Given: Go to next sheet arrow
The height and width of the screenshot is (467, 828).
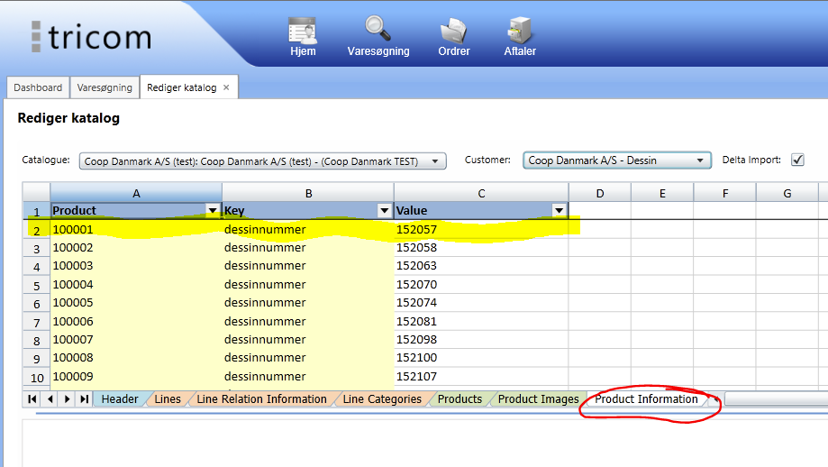Looking at the screenshot, I should point(67,398).
